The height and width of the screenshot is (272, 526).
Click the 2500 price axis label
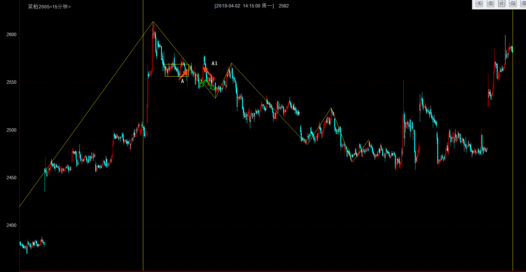[12, 130]
